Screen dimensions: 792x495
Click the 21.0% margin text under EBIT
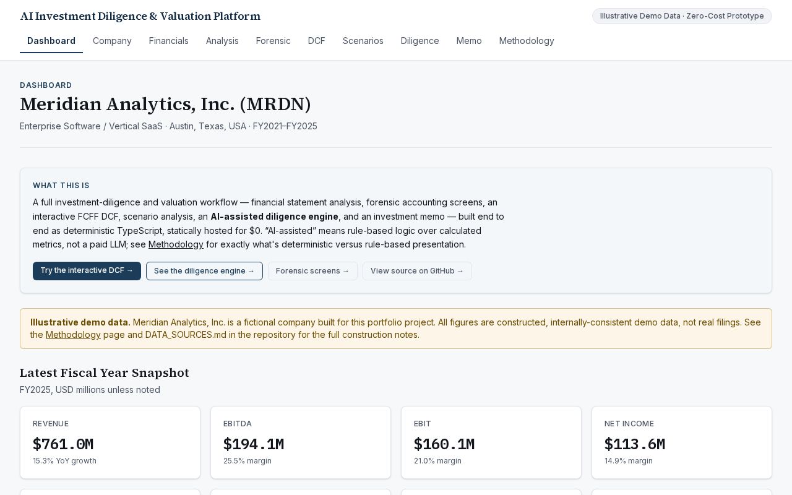point(437,461)
